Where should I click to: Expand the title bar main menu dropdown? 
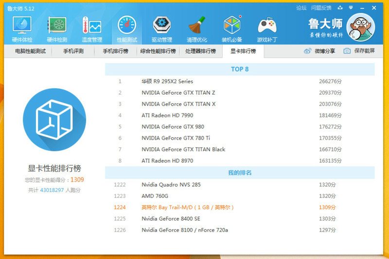coord(350,8)
